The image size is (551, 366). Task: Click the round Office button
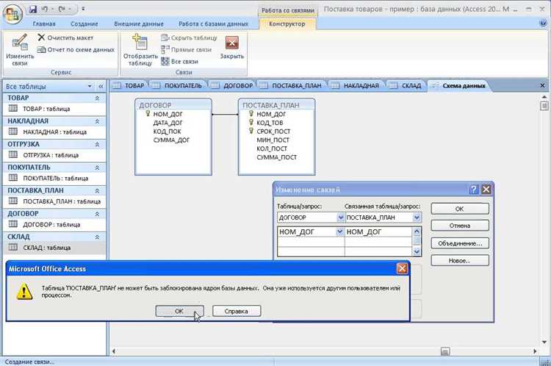coord(12,13)
